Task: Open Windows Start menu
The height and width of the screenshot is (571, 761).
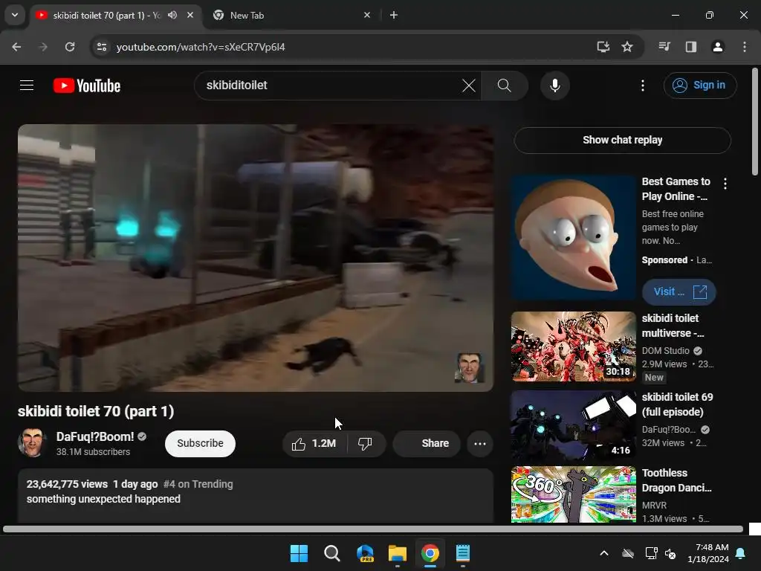Action: click(299, 553)
